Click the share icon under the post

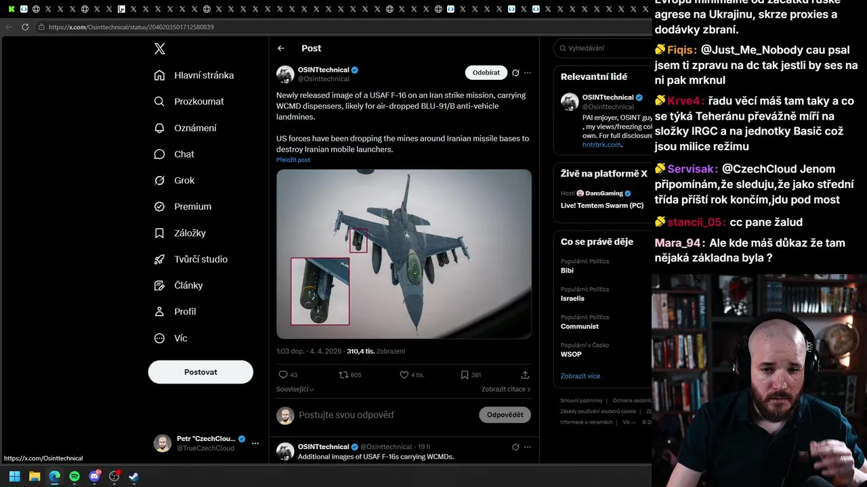coord(525,375)
